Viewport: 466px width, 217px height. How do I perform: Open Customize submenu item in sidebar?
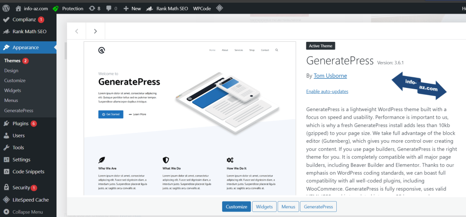coord(15,81)
